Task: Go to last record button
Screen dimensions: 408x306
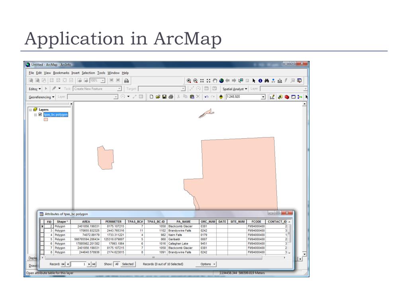Action: coord(94,264)
